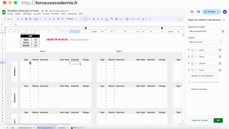
Task: Toggle bold formatting
Action: pyautogui.click(x=94, y=19)
